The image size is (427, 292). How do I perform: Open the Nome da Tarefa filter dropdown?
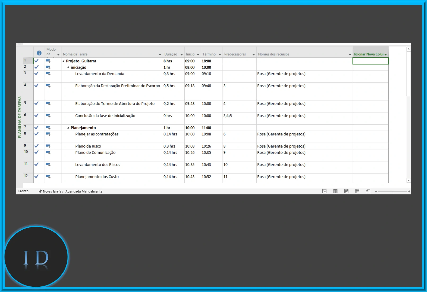[x=160, y=54]
